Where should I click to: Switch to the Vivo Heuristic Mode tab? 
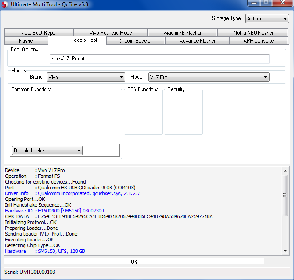pos(110,33)
